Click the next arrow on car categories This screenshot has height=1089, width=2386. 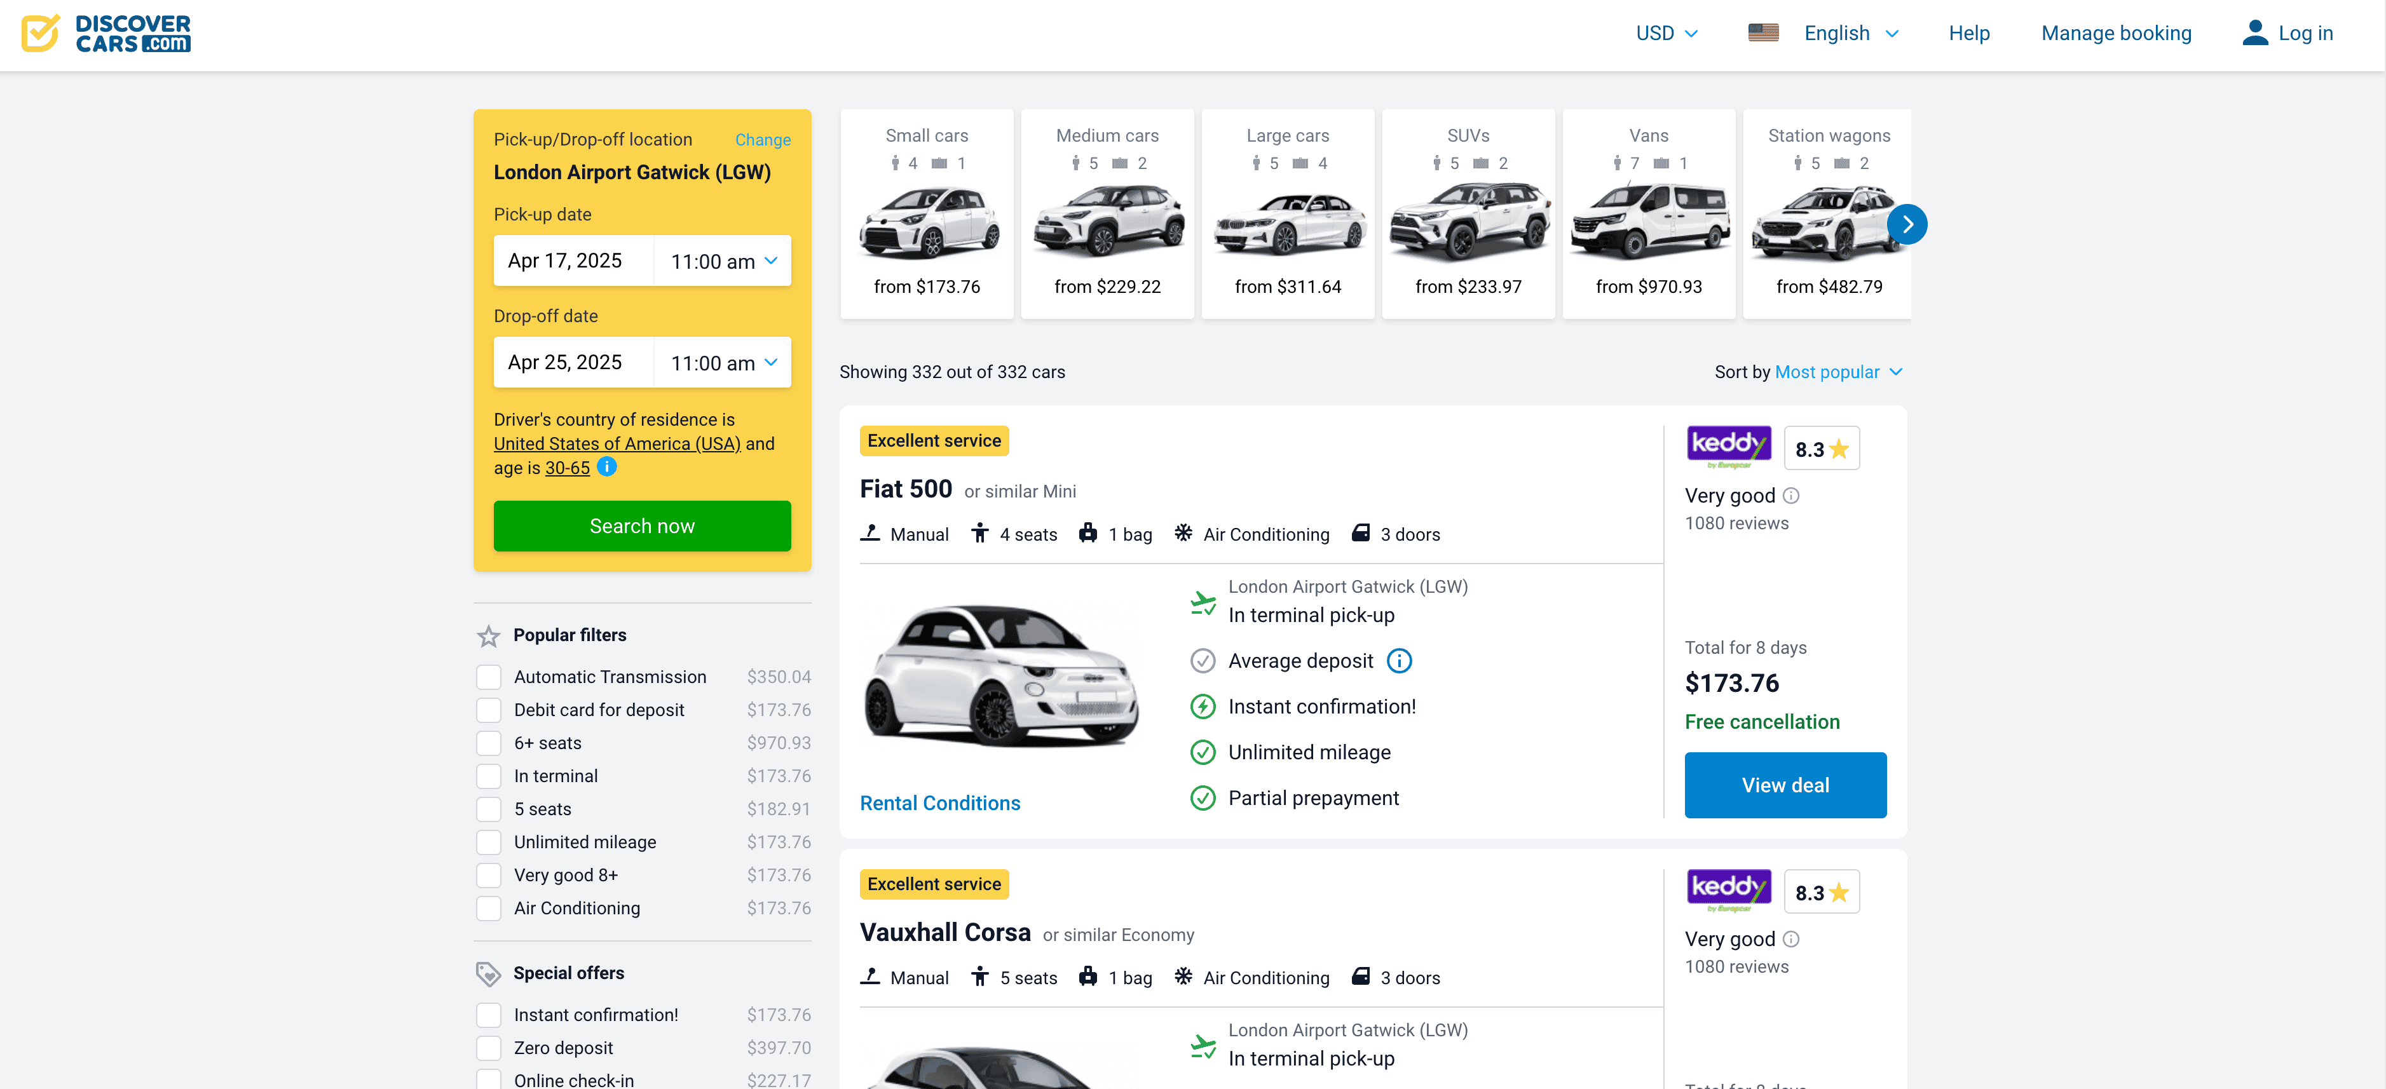tap(1906, 224)
